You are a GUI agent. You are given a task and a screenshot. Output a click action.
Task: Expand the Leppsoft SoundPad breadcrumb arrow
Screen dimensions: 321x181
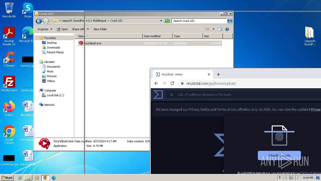[x=108, y=21]
